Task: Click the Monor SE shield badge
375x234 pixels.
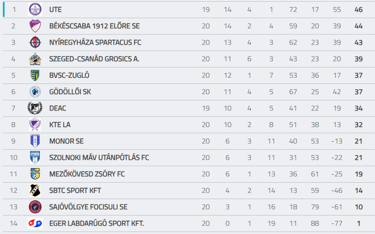Action: 35,141
